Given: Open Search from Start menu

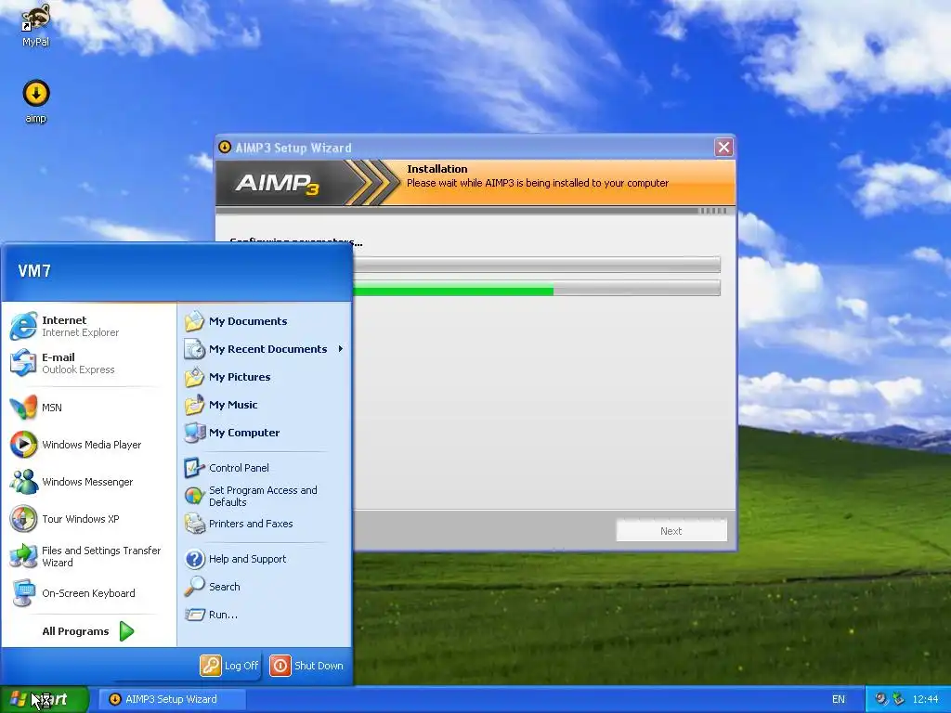Looking at the screenshot, I should click(x=265, y=587).
